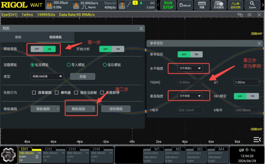265x164 pixels.
Task: Open the waveform control (波形控制) menu
Action: point(235,5)
